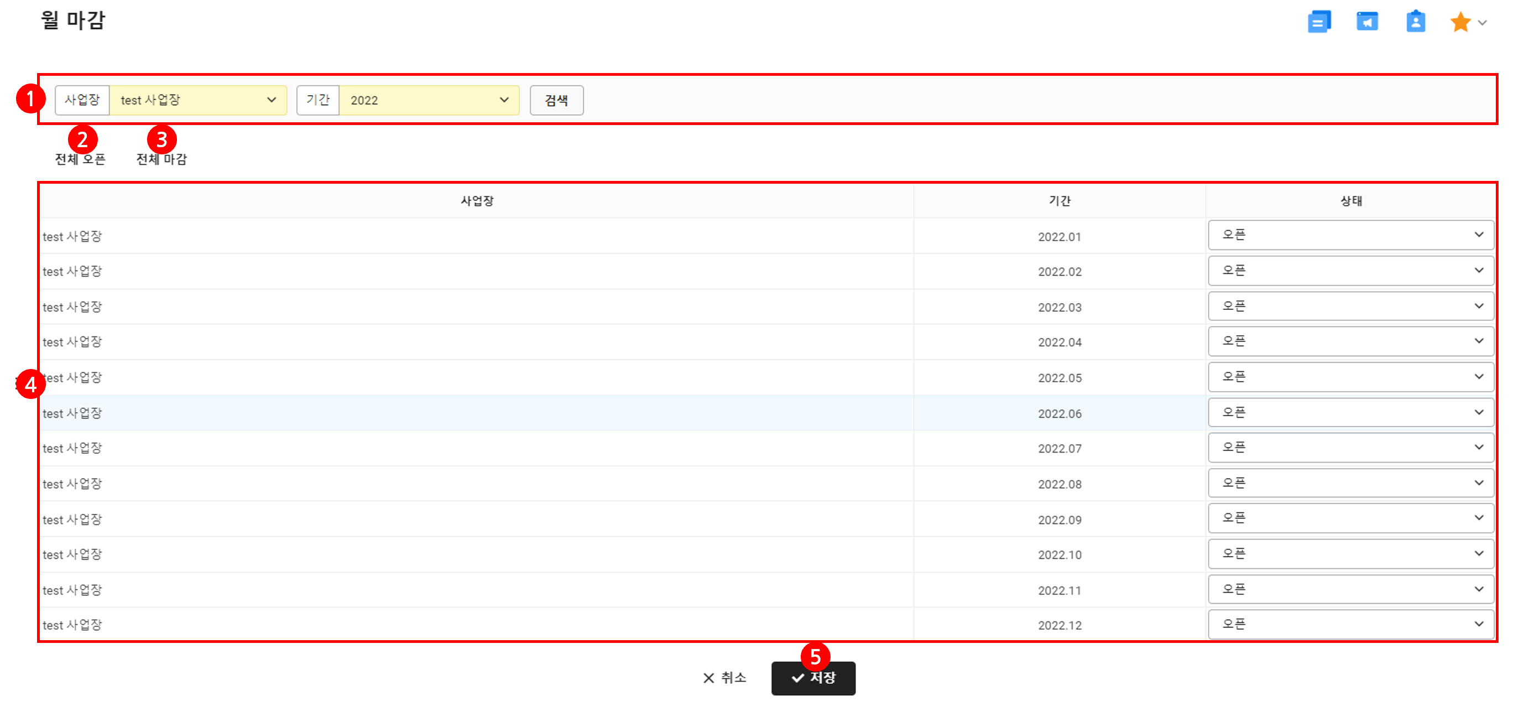Open status dropdown for 2022.03

1351,306
